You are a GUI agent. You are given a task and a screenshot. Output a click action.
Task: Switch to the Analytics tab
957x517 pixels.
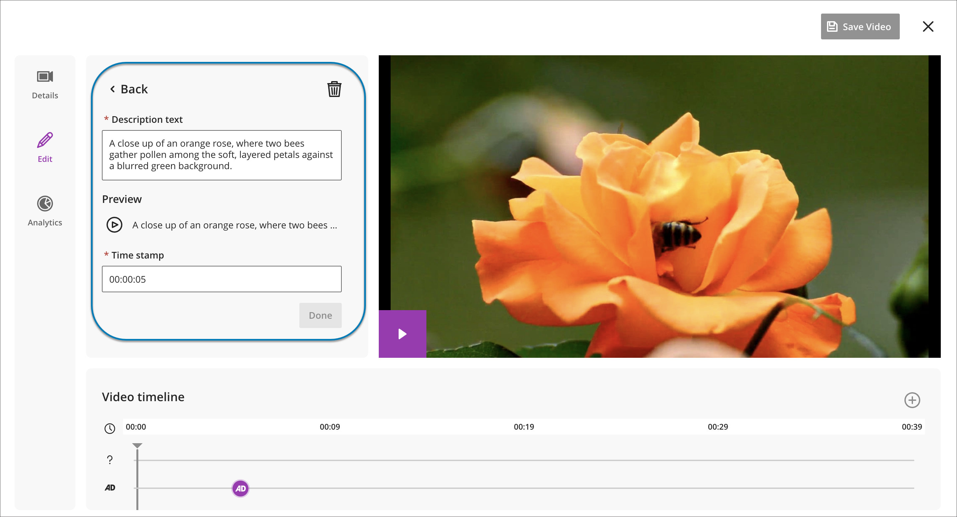click(x=45, y=212)
